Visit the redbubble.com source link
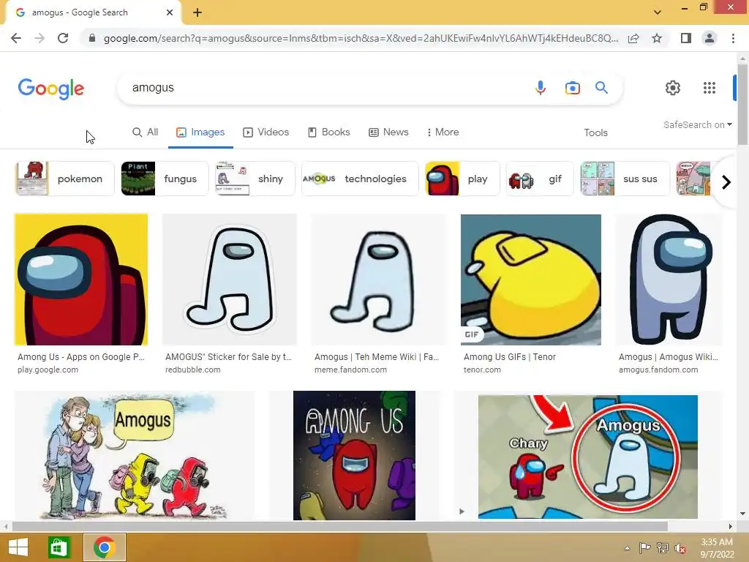 pyautogui.click(x=193, y=370)
